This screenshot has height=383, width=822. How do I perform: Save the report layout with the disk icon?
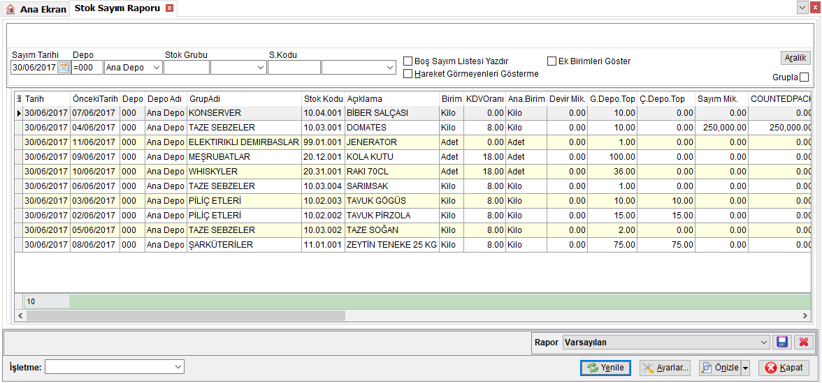(x=781, y=342)
